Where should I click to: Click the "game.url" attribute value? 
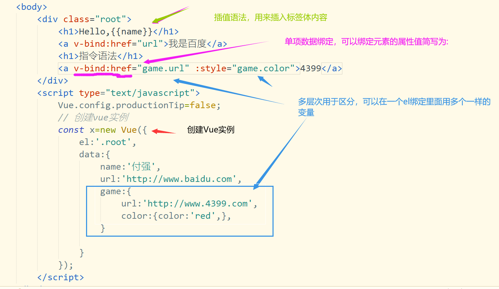coord(163,68)
